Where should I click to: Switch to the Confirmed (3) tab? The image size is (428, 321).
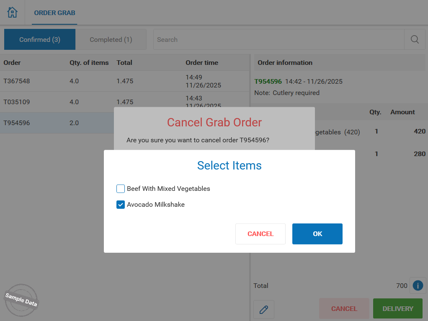coord(40,39)
